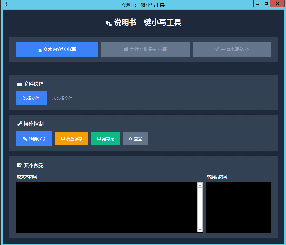Image resolution: width=286 pixels, height=245 pixels.
Task: Click the save icon on the 另存为 button
Action: (98, 139)
